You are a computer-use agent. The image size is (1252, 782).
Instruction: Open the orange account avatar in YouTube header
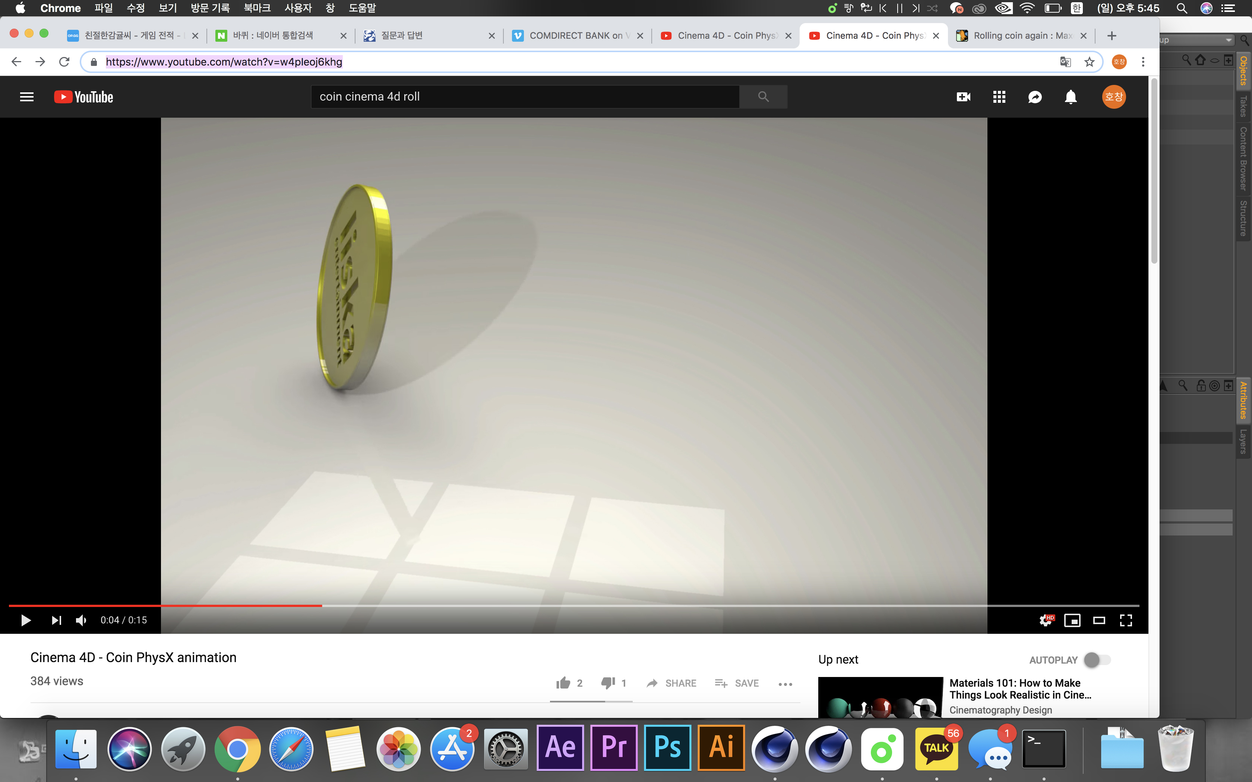click(1113, 97)
